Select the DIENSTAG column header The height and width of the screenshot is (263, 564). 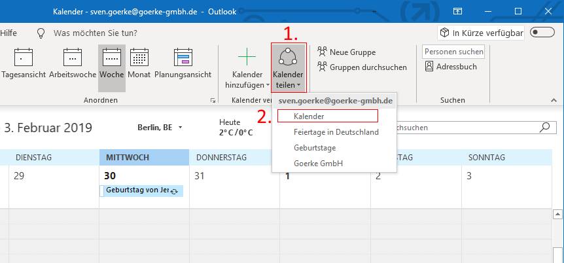54,157
